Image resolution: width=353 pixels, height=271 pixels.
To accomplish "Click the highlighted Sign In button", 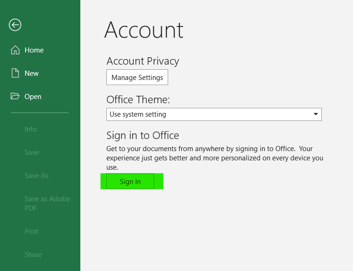I will 130,181.
